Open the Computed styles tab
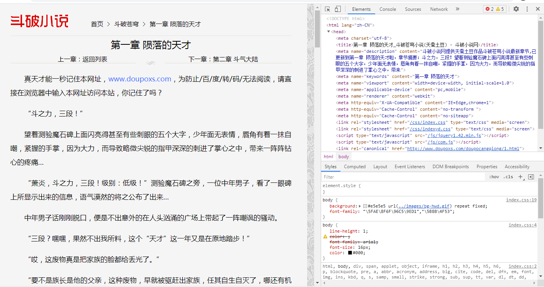 [x=355, y=167]
